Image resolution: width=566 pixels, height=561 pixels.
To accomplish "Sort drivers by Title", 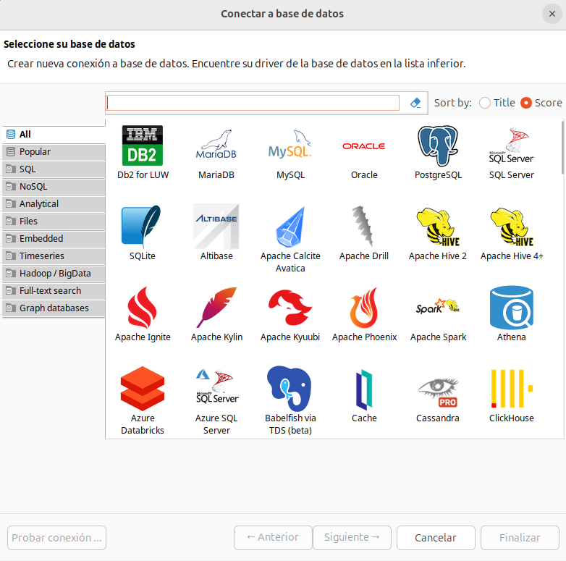I will pyautogui.click(x=485, y=103).
